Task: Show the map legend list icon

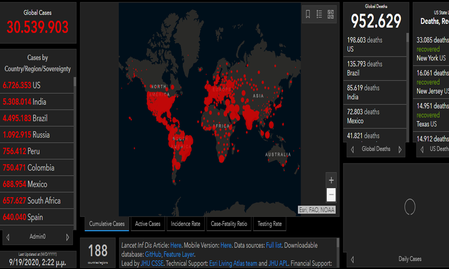Action: click(319, 14)
